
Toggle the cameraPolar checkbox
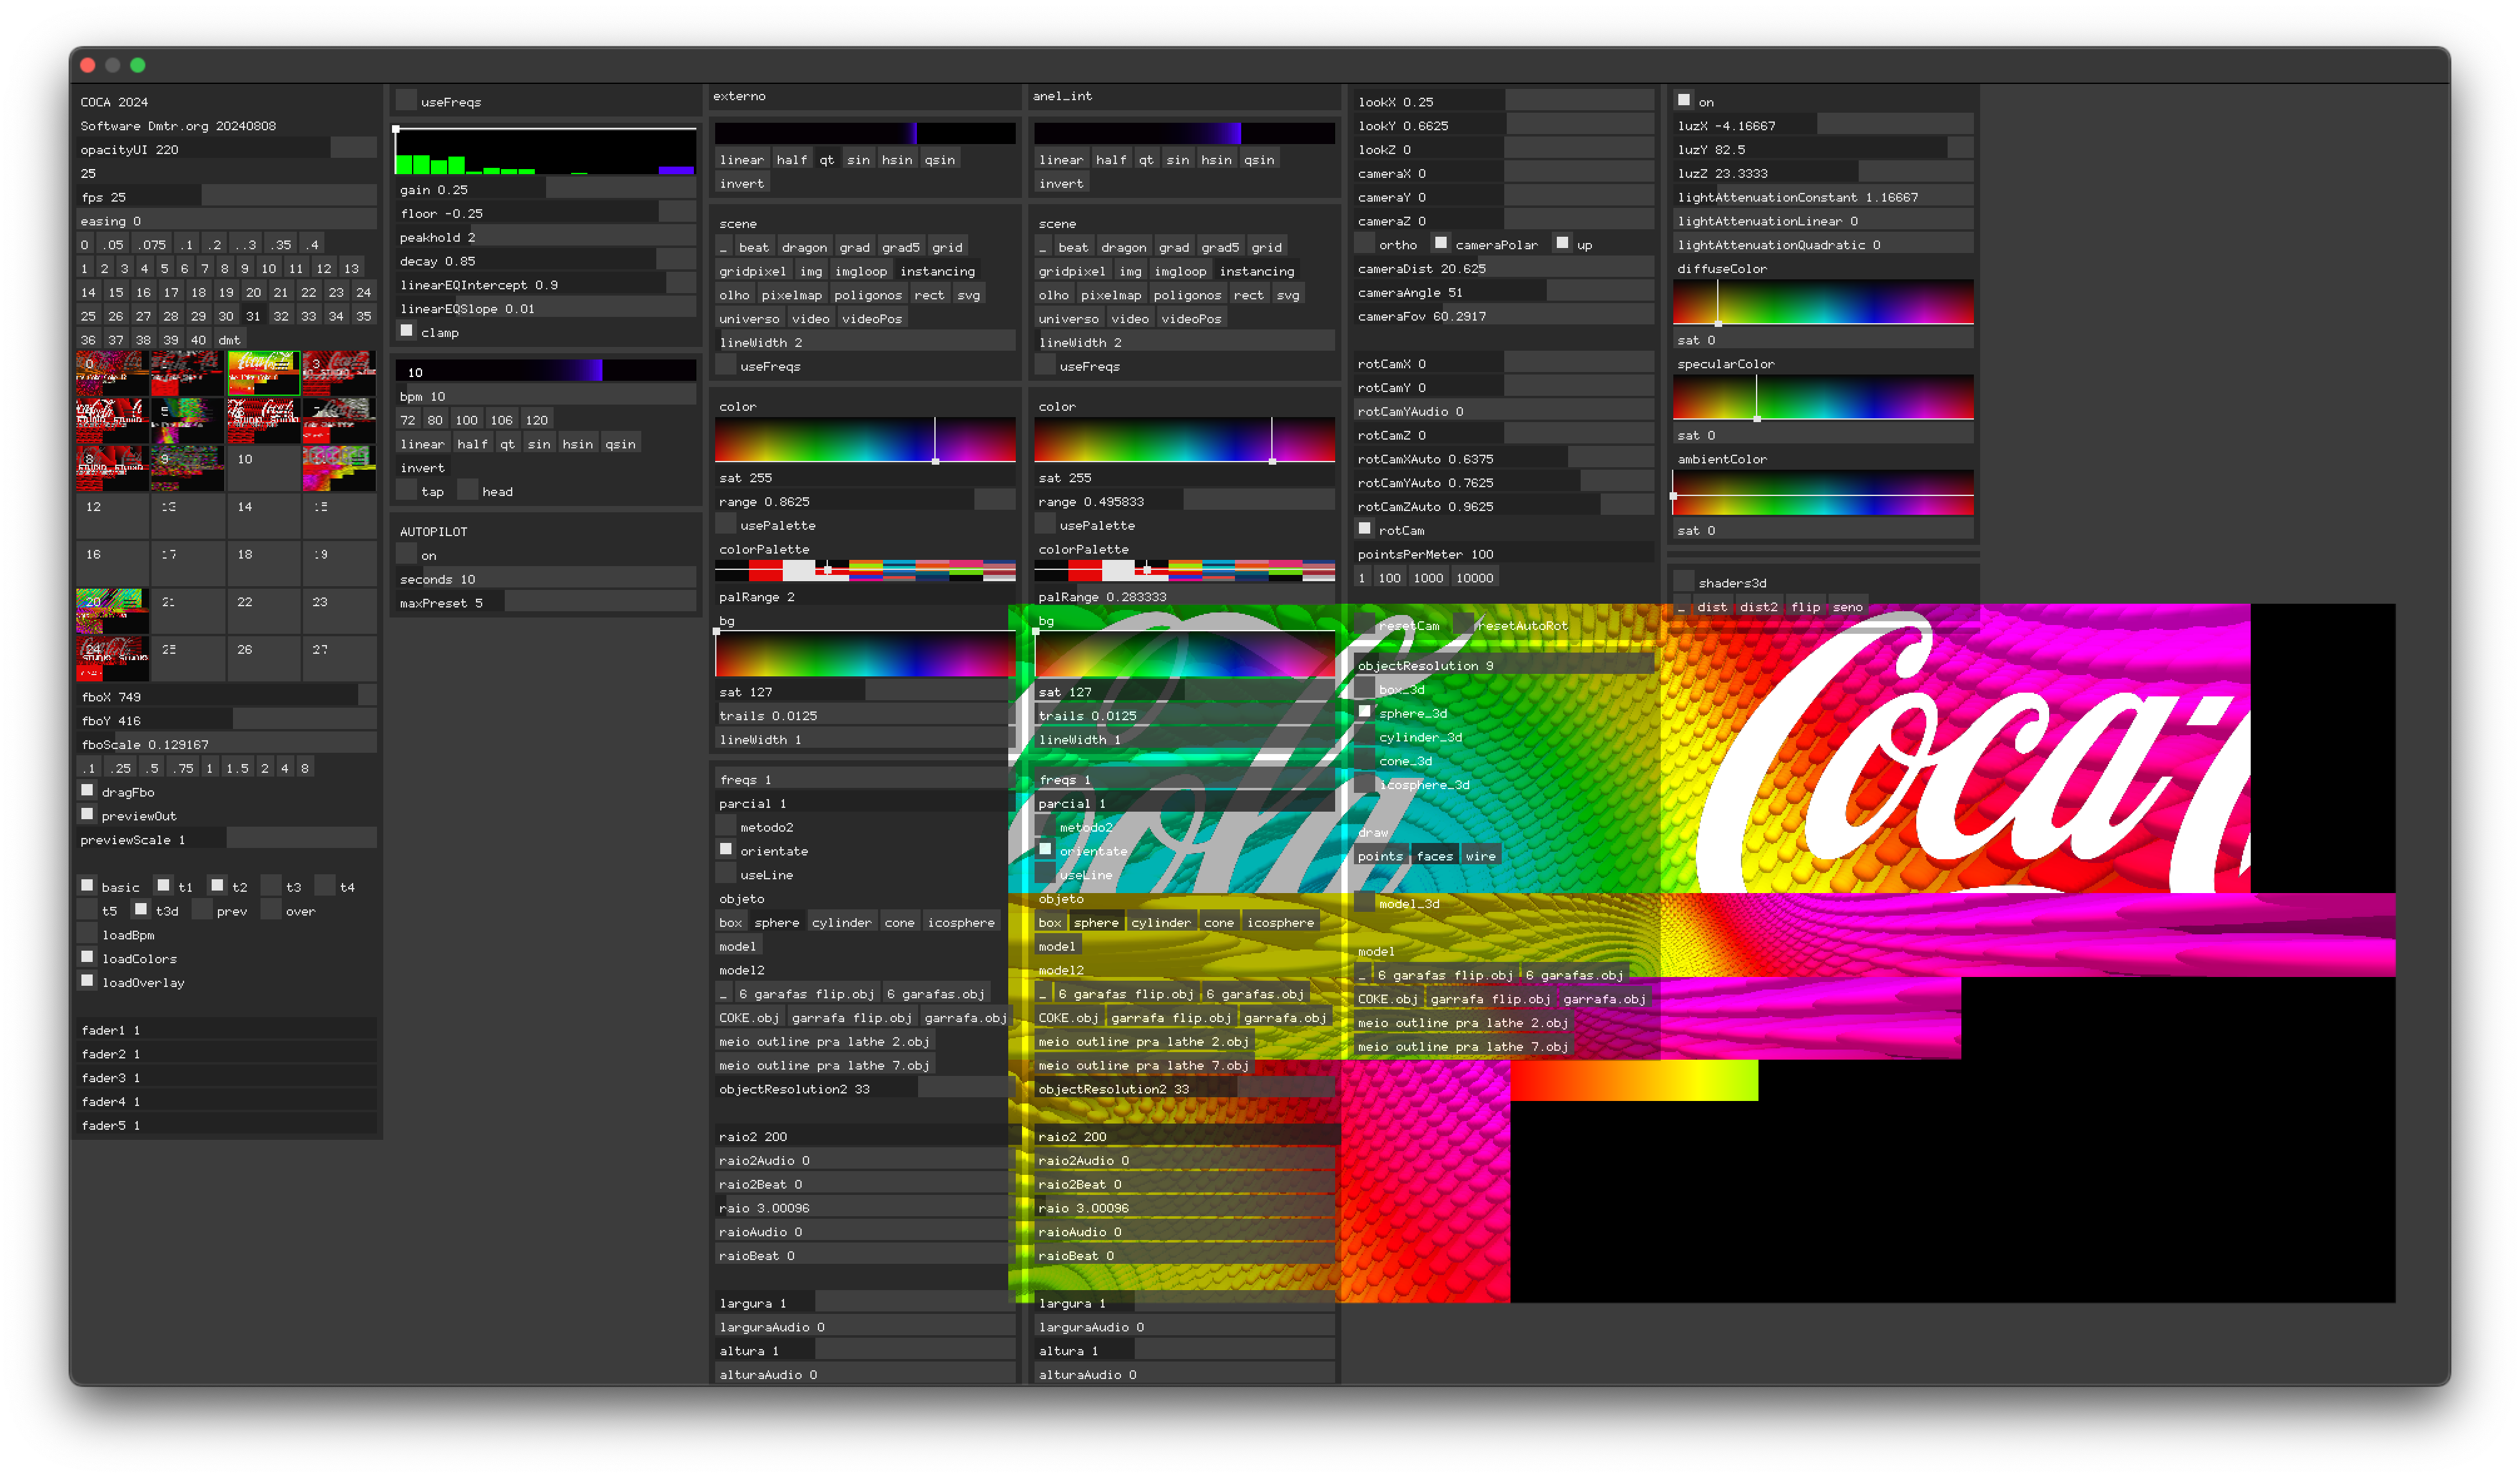pos(1441,243)
